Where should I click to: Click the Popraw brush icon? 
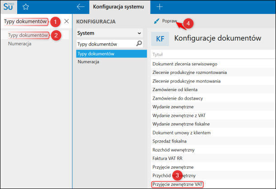tap(156, 21)
